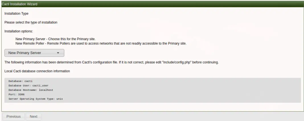304x121 pixels.
Task: Click empty space in the gray configuration box
Action: tap(184, 90)
